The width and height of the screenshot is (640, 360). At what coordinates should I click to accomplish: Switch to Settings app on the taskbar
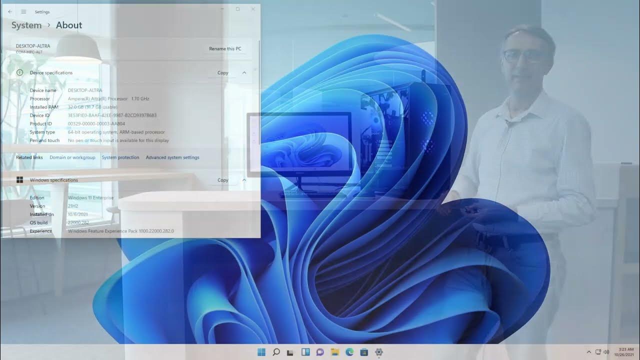click(379, 352)
